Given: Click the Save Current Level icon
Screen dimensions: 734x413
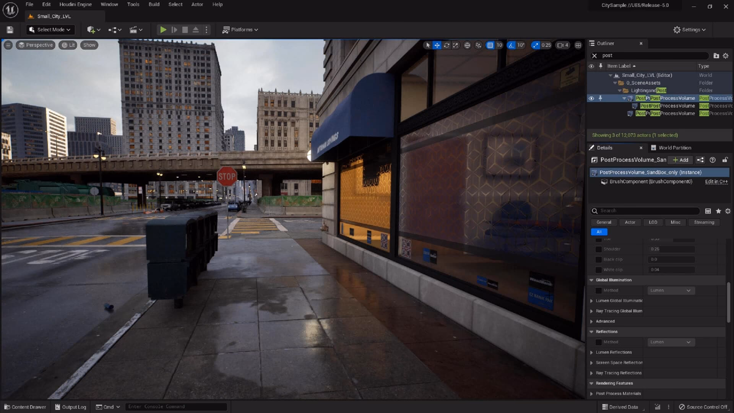Looking at the screenshot, I should point(10,29).
